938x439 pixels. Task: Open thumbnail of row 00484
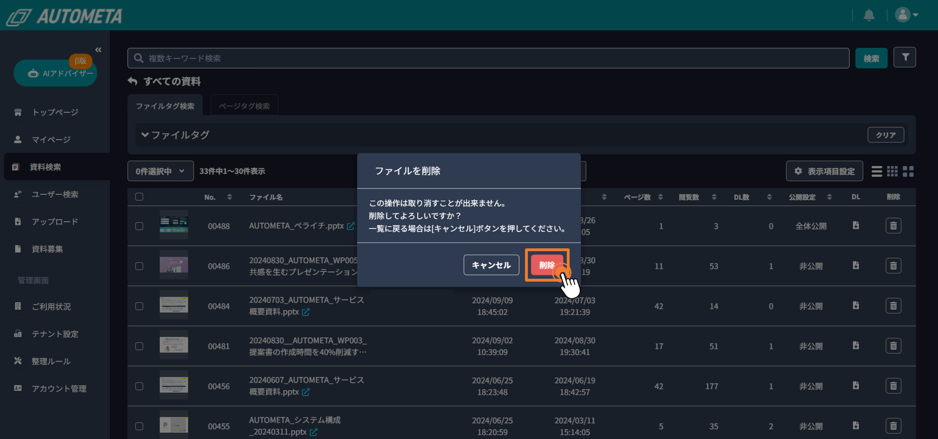tap(174, 305)
